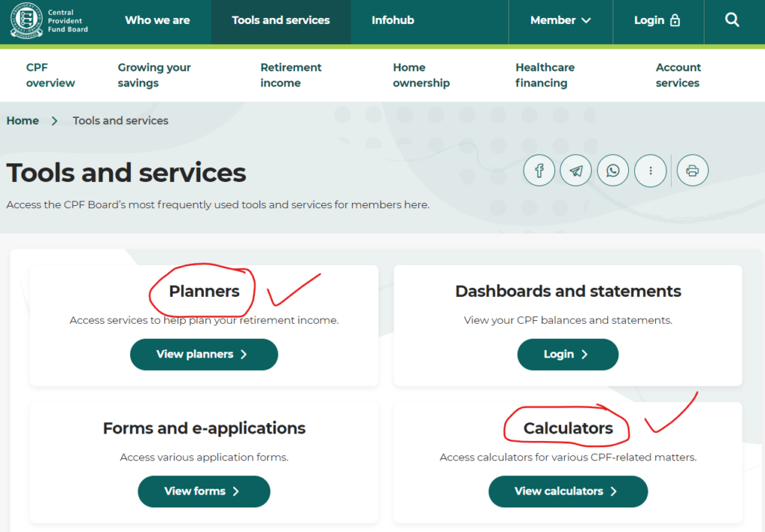Image resolution: width=765 pixels, height=532 pixels.
Task: Click the breadcrumb chevron after Home
Action: coord(55,121)
